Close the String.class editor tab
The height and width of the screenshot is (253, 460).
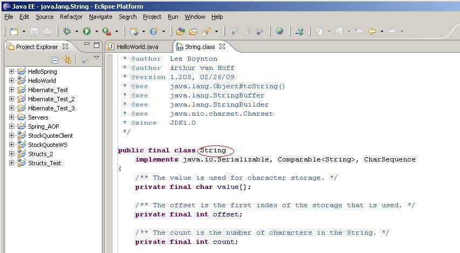(x=222, y=46)
